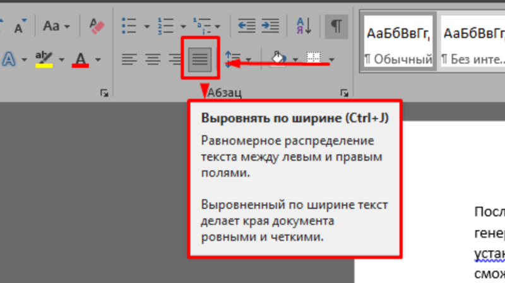This screenshot has width=505, height=283.
Task: Open the Абзац paragraph settings dialog launcher
Action: (x=344, y=93)
